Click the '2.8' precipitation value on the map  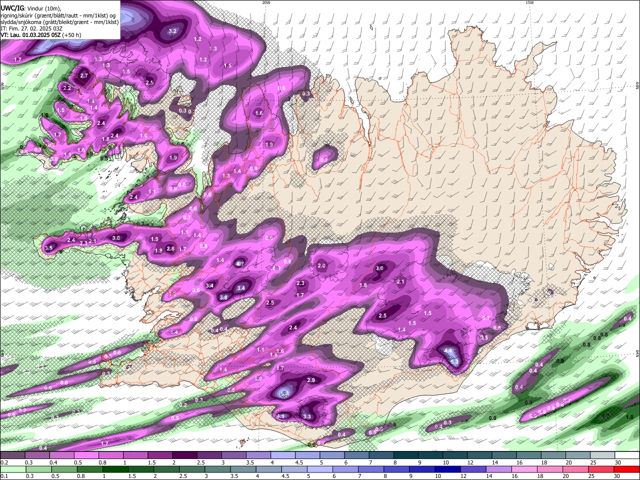(170, 248)
